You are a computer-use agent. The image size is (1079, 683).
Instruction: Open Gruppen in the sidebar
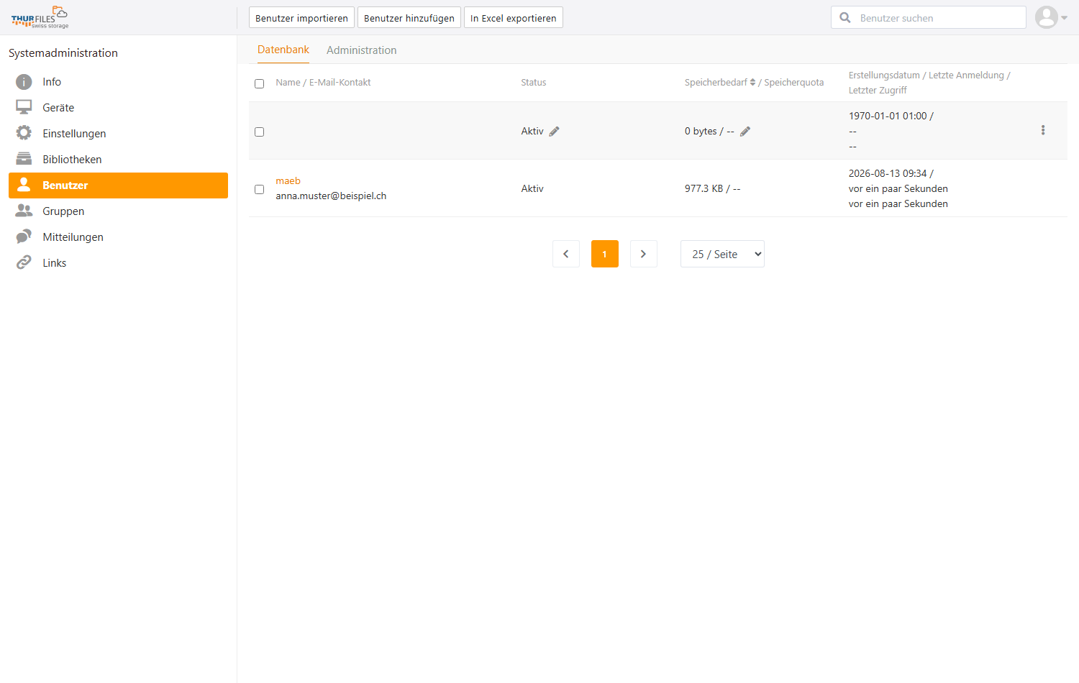point(118,211)
